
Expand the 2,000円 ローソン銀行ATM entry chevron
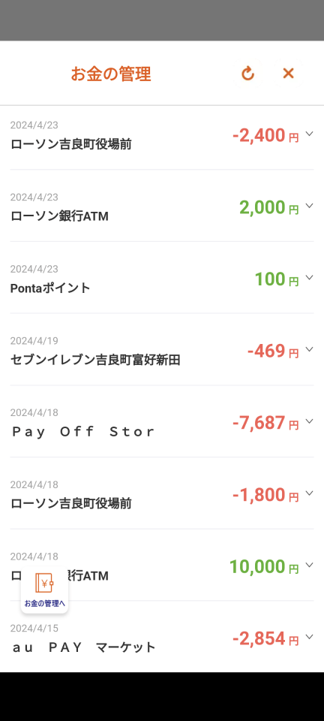(309, 206)
